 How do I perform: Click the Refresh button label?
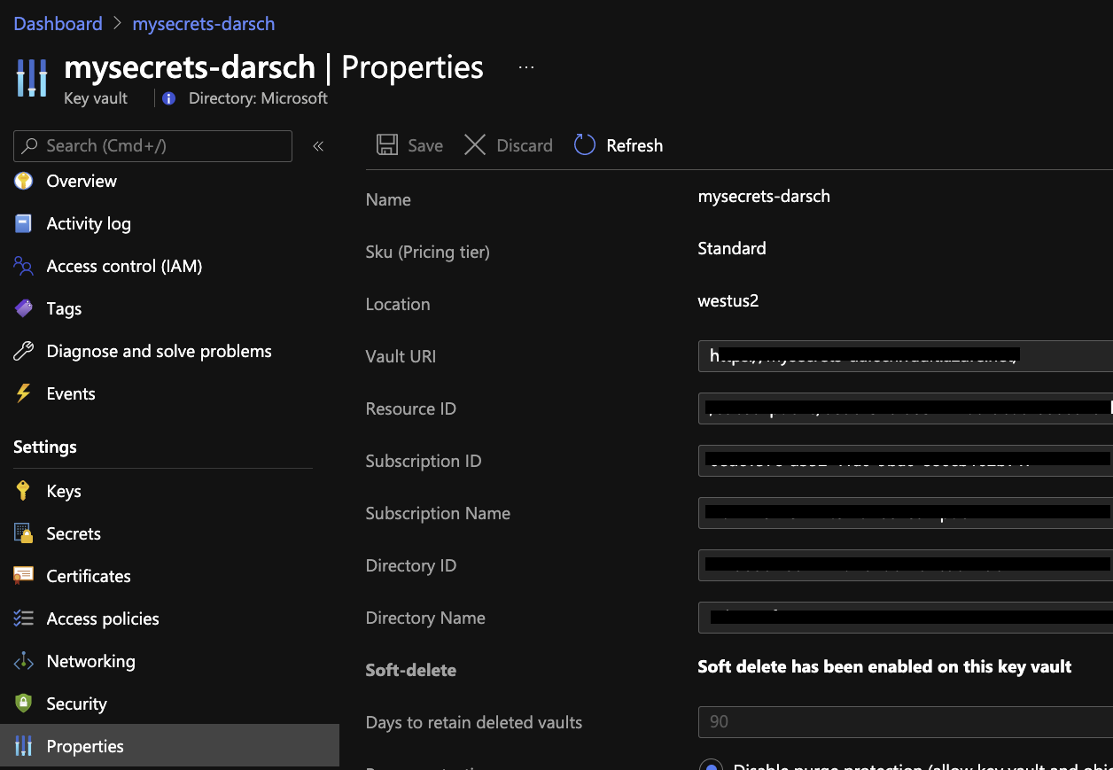(x=634, y=145)
